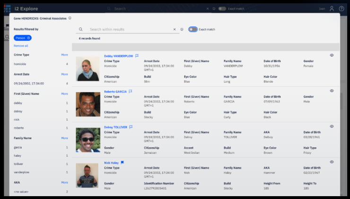350x199 pixels.
Task: Preview Delroy TOLLIVER with eye icon
Action: pyautogui.click(x=332, y=127)
